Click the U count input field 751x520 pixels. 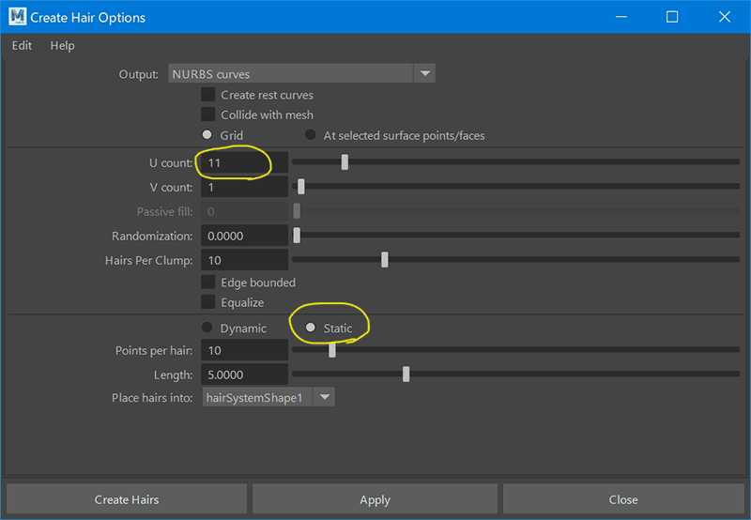(x=244, y=162)
